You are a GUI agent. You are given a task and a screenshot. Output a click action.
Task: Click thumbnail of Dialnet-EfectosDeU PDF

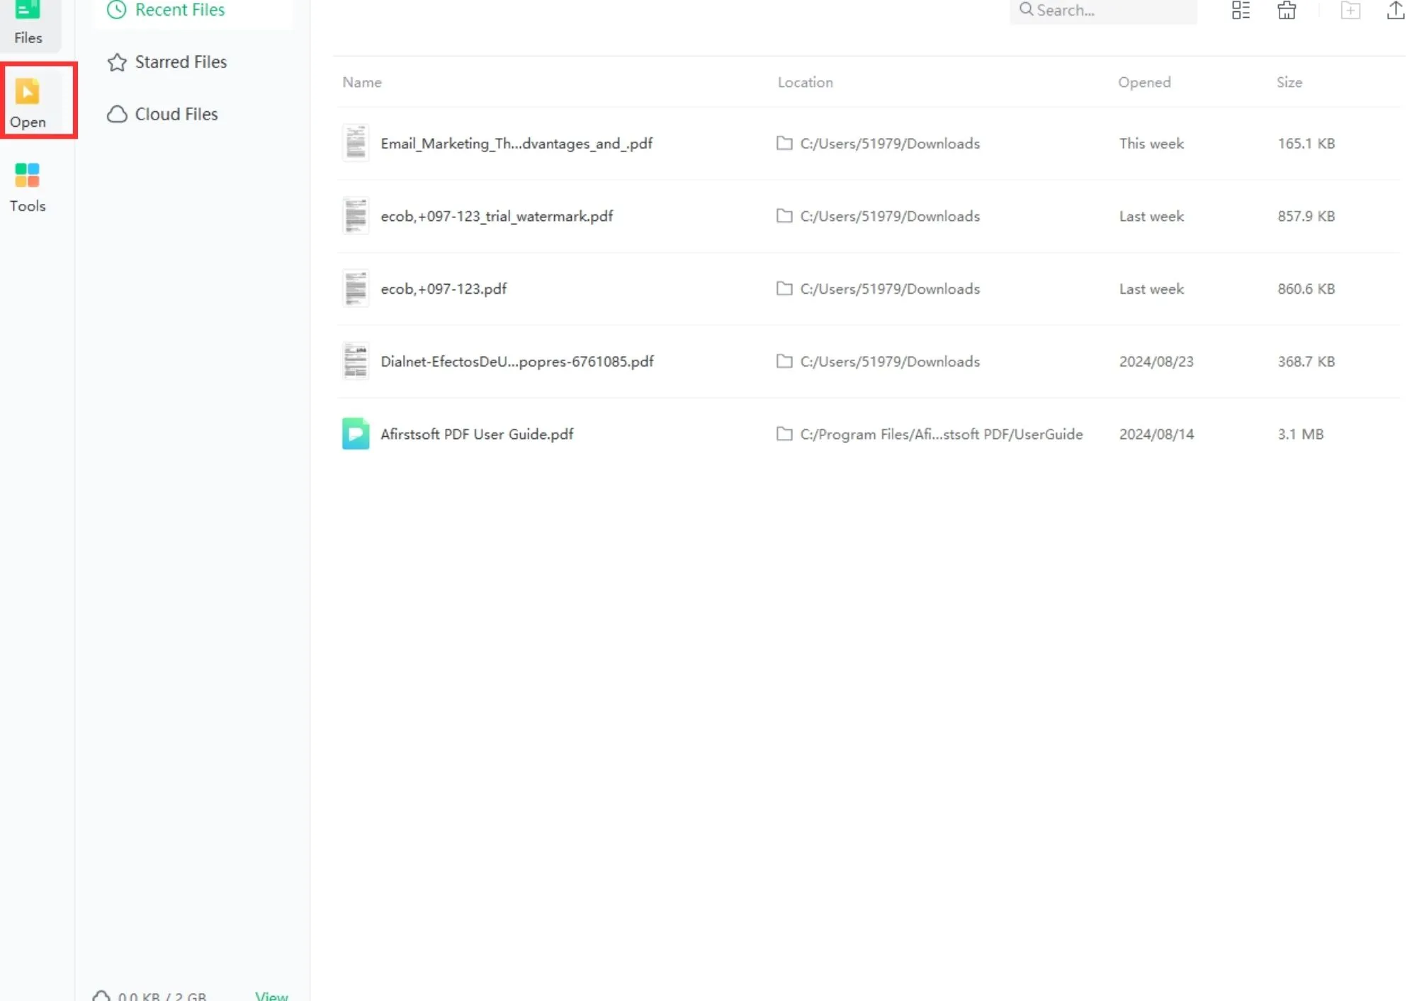point(356,361)
